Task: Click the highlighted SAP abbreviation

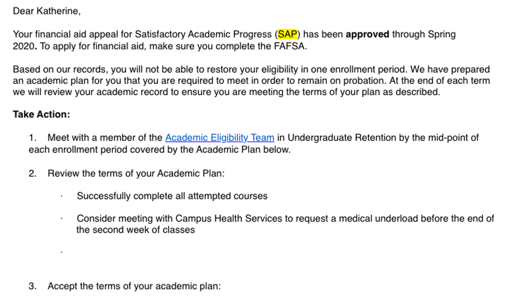Action: pos(288,34)
